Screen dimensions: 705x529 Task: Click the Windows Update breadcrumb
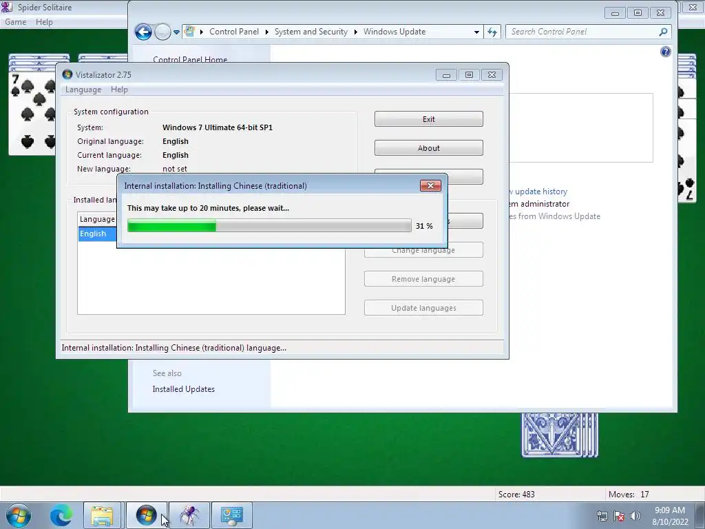pyautogui.click(x=394, y=32)
